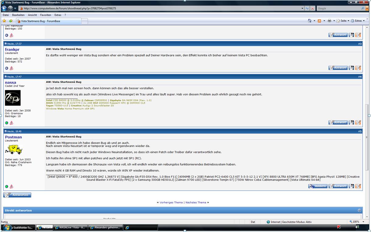Image resolution: width=371 pixels, height=232 pixels.
Task: Click the quote icon in Postman's post
Action: (352, 186)
